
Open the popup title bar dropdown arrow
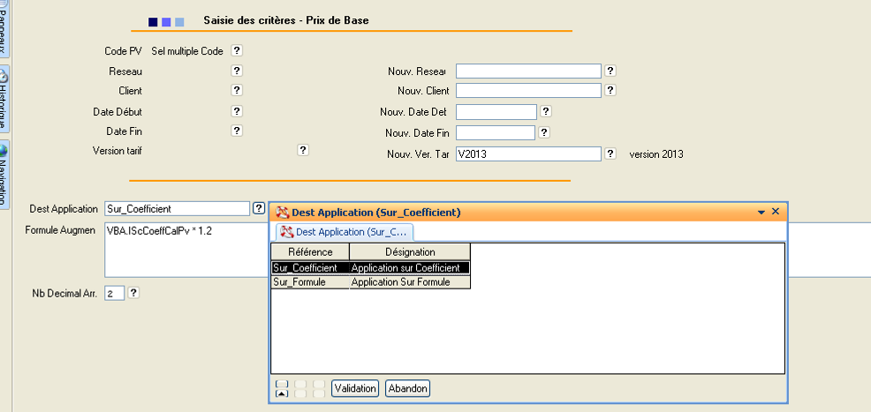tap(761, 213)
